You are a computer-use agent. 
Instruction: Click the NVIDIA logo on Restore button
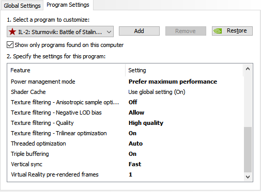(x=218, y=31)
